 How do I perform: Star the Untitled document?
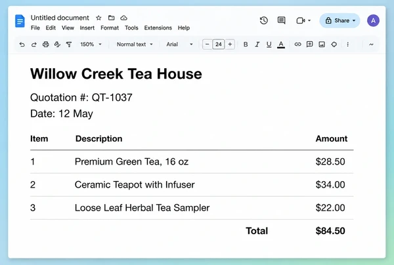click(x=98, y=18)
